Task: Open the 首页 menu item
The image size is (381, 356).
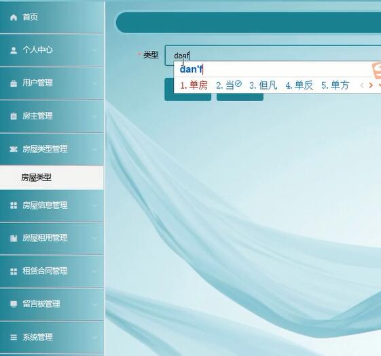Action: click(x=30, y=17)
